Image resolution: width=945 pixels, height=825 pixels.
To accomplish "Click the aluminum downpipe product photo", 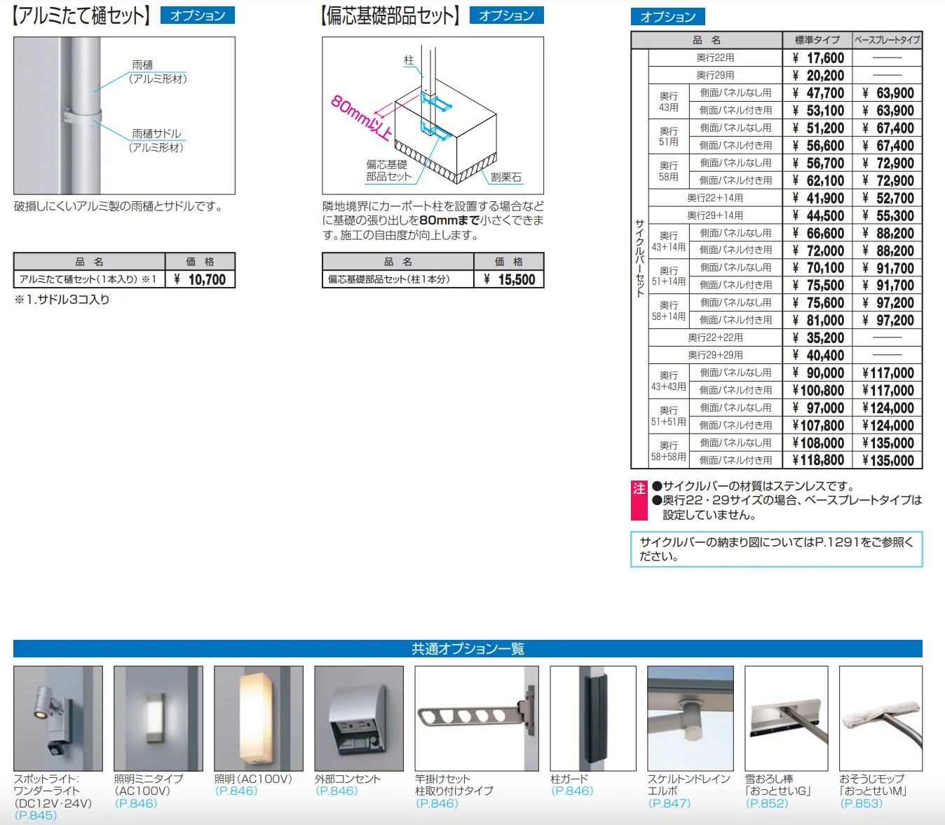I will (x=124, y=116).
